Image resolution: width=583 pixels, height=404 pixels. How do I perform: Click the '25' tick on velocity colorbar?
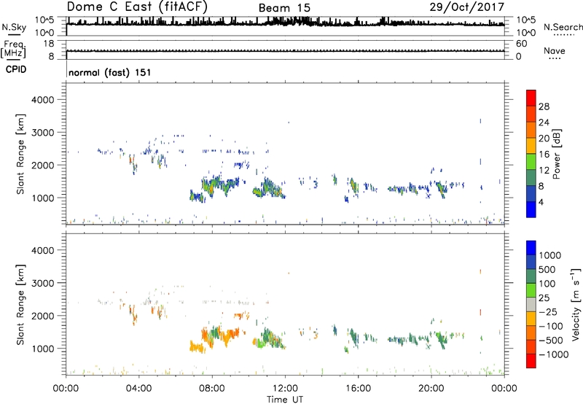point(544,298)
